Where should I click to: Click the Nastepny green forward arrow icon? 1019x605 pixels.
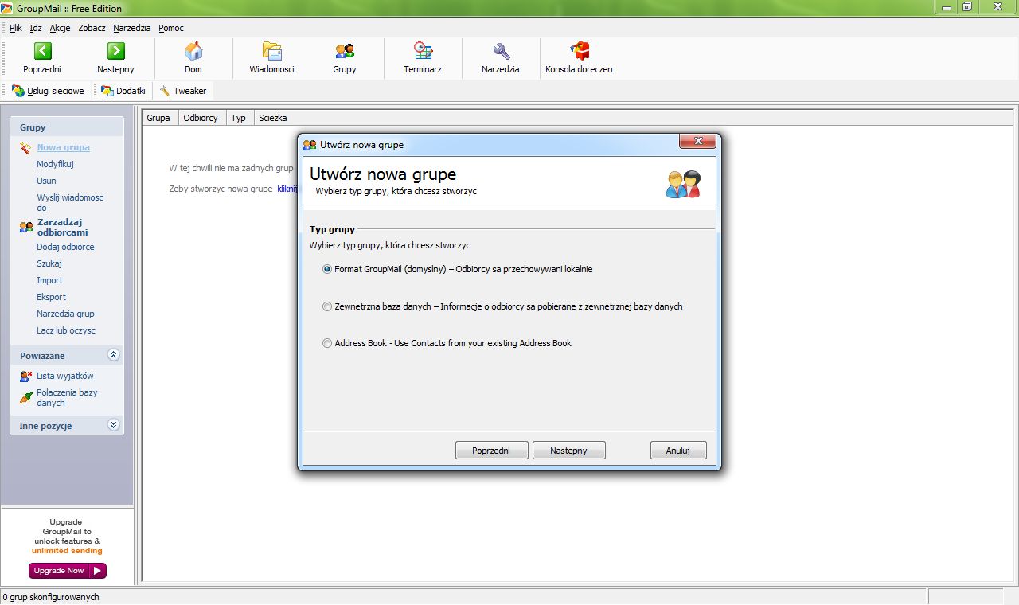(x=116, y=51)
